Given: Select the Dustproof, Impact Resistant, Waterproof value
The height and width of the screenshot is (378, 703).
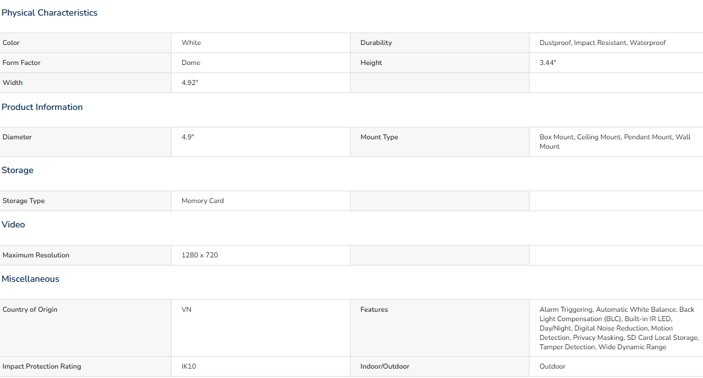Looking at the screenshot, I should pyautogui.click(x=603, y=43).
